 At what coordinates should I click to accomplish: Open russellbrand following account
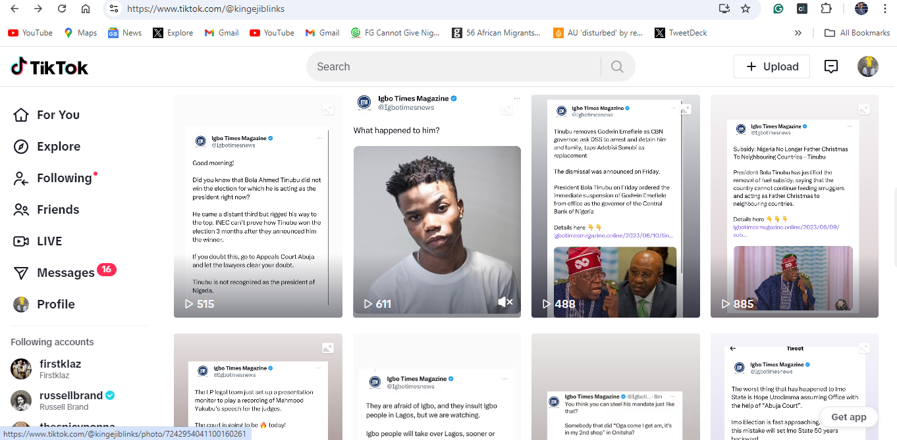(63, 401)
